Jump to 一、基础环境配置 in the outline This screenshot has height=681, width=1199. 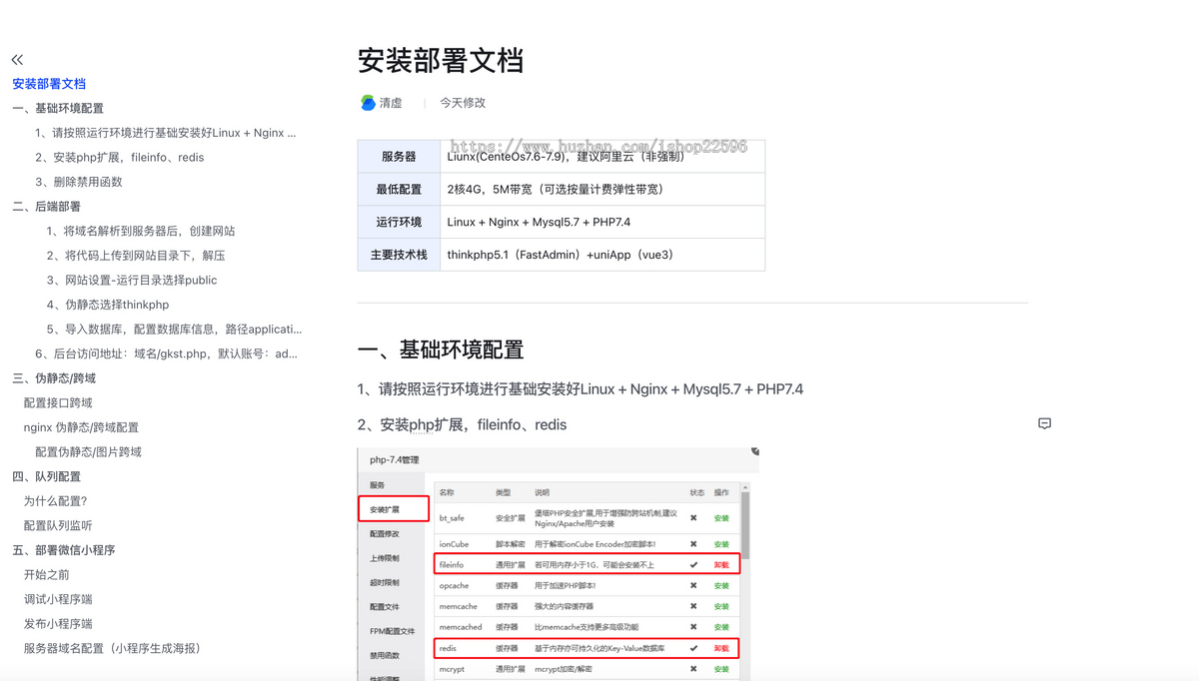tap(58, 108)
